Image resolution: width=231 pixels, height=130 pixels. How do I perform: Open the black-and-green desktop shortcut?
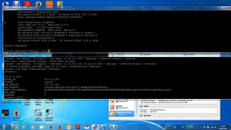pos(5,114)
